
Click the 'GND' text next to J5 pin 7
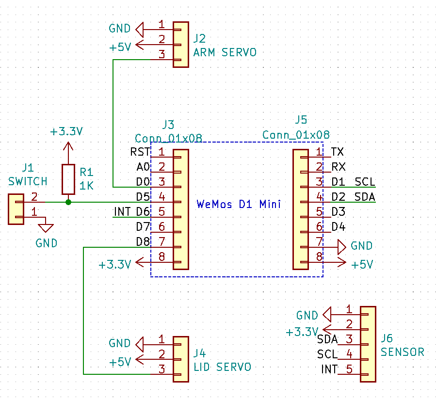[361, 246]
